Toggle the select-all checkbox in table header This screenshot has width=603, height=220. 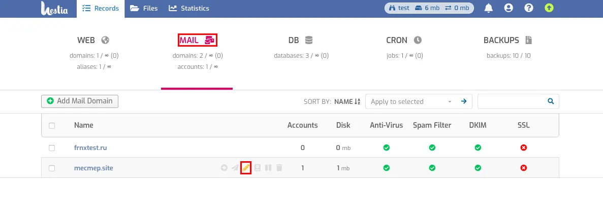(52, 126)
